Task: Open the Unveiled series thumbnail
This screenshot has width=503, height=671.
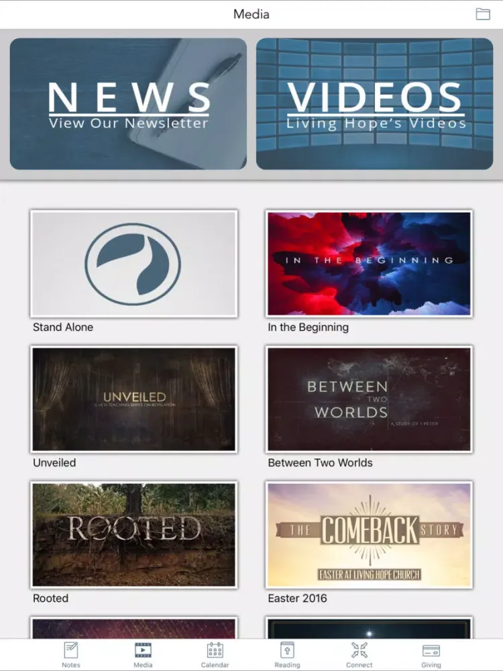Action: tap(134, 399)
